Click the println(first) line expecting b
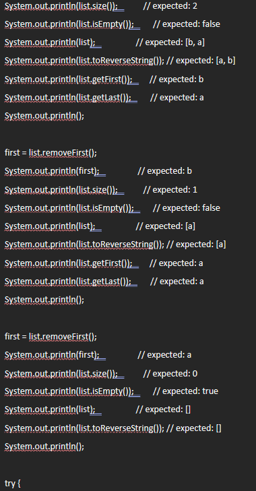 coord(98,171)
